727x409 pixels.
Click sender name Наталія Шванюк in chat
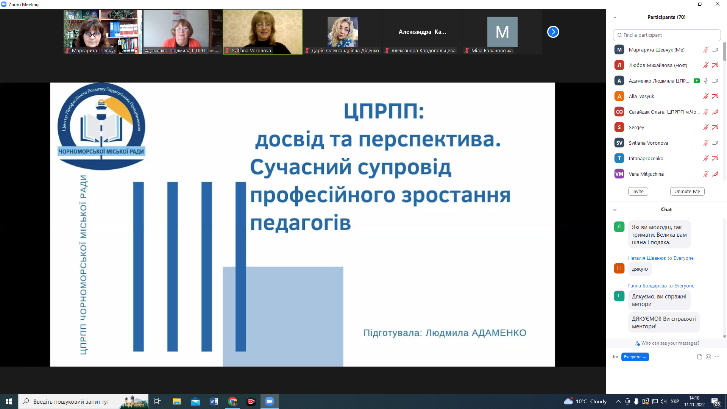(x=647, y=258)
